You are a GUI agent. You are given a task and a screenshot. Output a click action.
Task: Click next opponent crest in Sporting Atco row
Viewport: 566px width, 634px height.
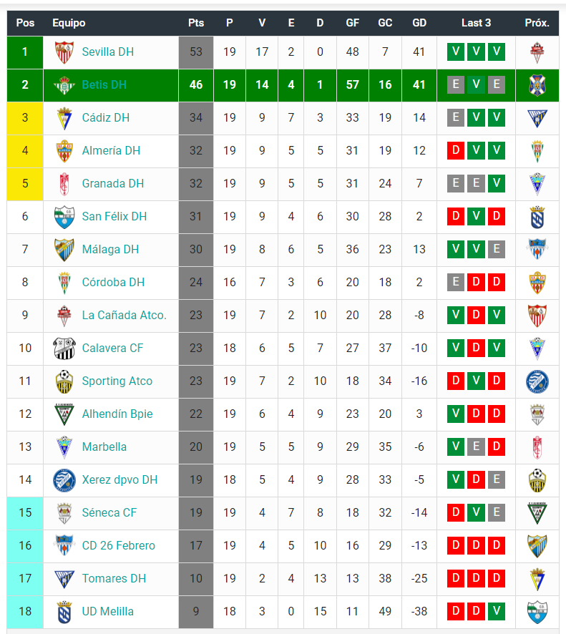(x=537, y=381)
